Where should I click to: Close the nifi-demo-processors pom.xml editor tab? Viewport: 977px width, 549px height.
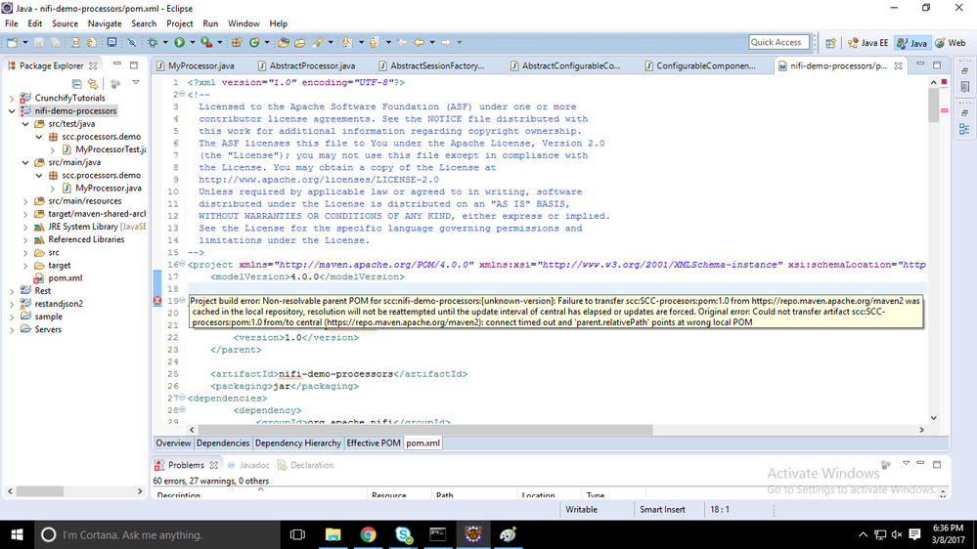[x=898, y=65]
